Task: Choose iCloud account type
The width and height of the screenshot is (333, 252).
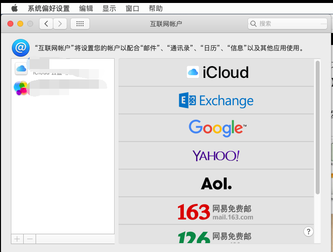Action: (216, 72)
